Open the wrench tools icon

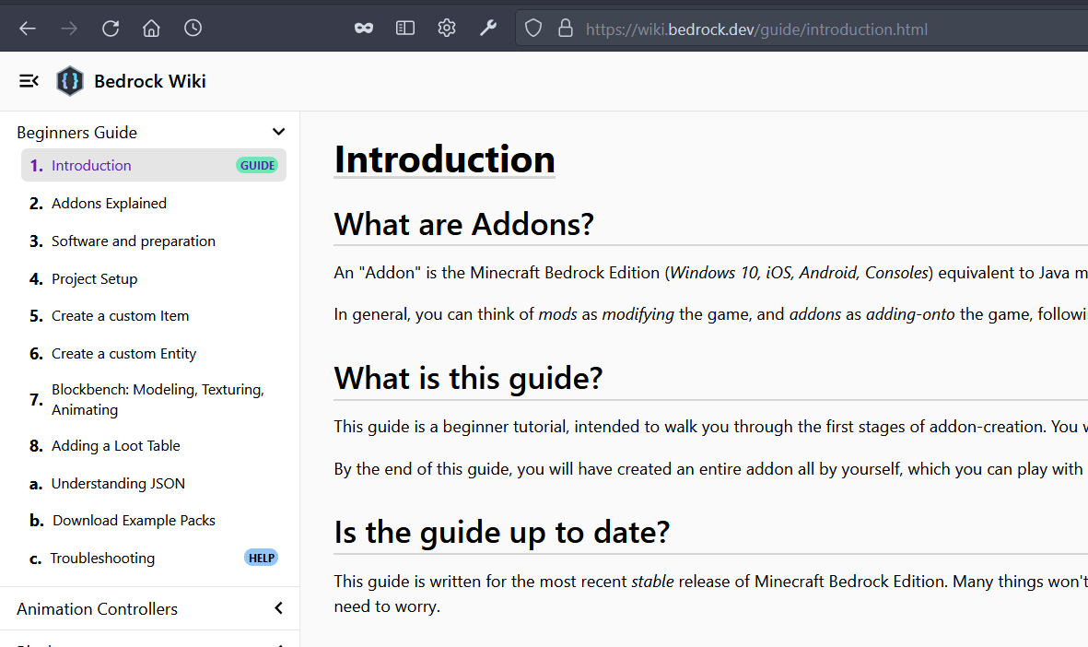488,28
